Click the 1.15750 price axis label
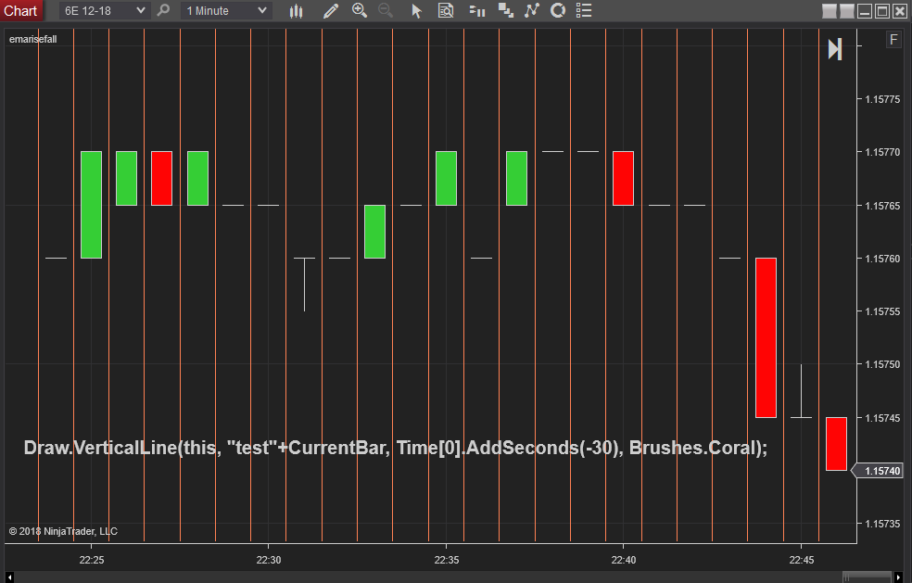 [882, 364]
